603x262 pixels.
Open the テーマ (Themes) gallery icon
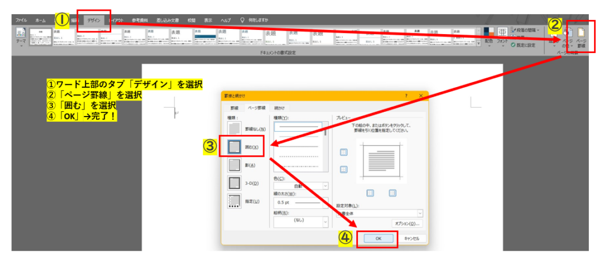pos(21,37)
